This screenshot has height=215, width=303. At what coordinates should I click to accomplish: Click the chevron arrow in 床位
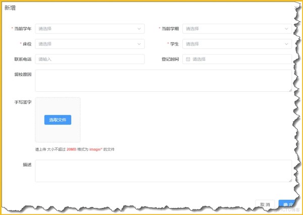(x=139, y=44)
